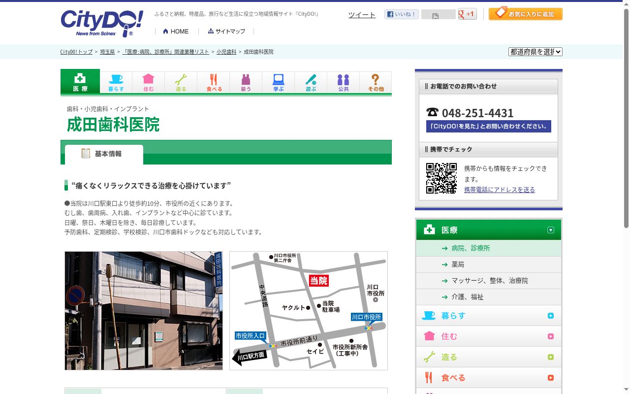630x394 pixels.
Task: Select 介護、福祉 in sidebar
Action: [489, 297]
